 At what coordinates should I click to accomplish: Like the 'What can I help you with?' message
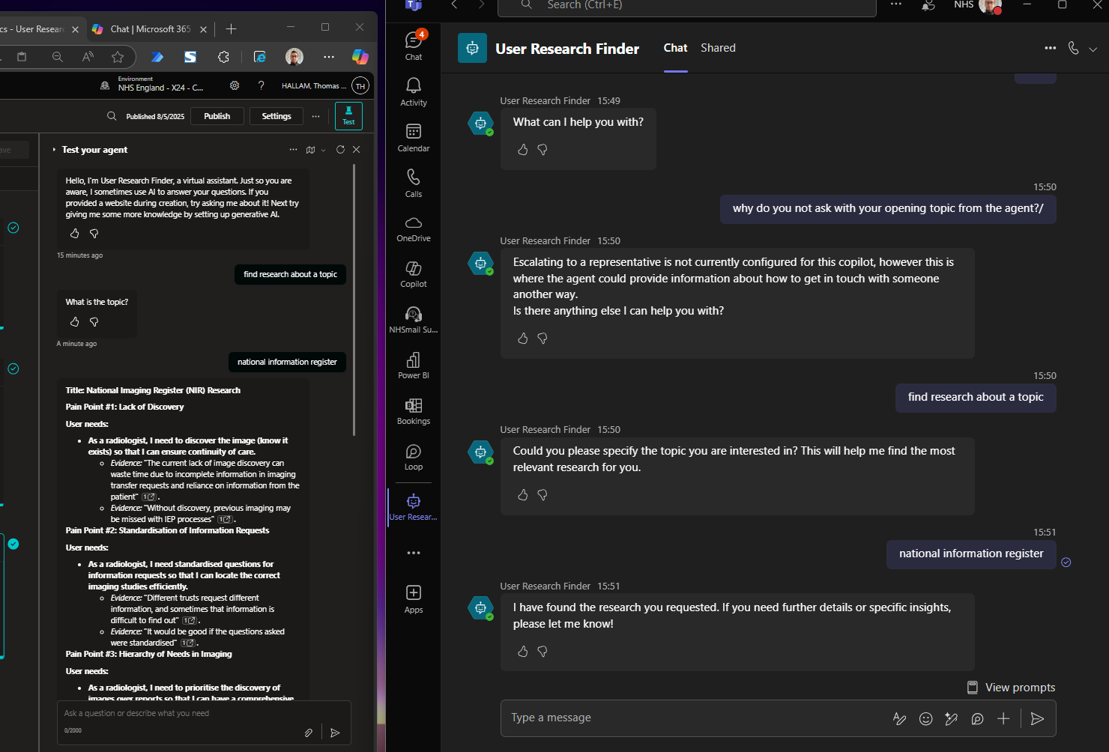(523, 150)
